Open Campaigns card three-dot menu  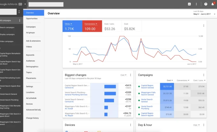[x=204, y=75]
